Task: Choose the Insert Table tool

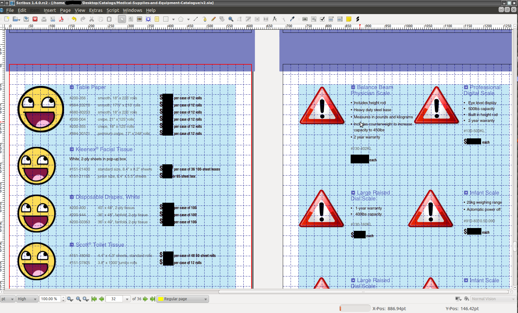Action: (157, 19)
